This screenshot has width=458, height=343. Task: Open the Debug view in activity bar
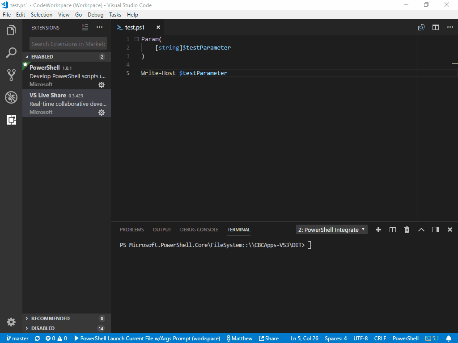tap(11, 97)
